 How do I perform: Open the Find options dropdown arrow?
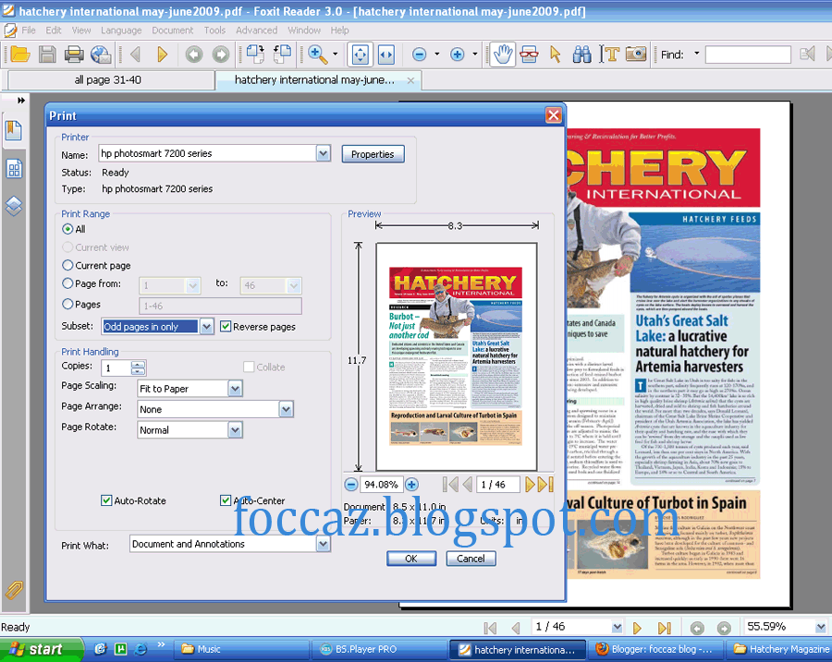[x=697, y=54]
